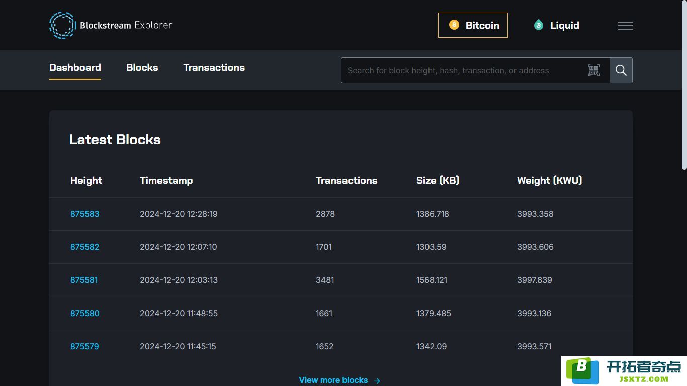Open the Blocks tab

coord(142,67)
